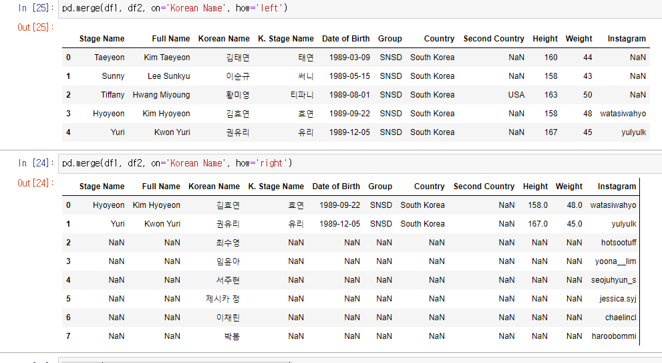Click the 1989-05-15 birth date cell

349,76
